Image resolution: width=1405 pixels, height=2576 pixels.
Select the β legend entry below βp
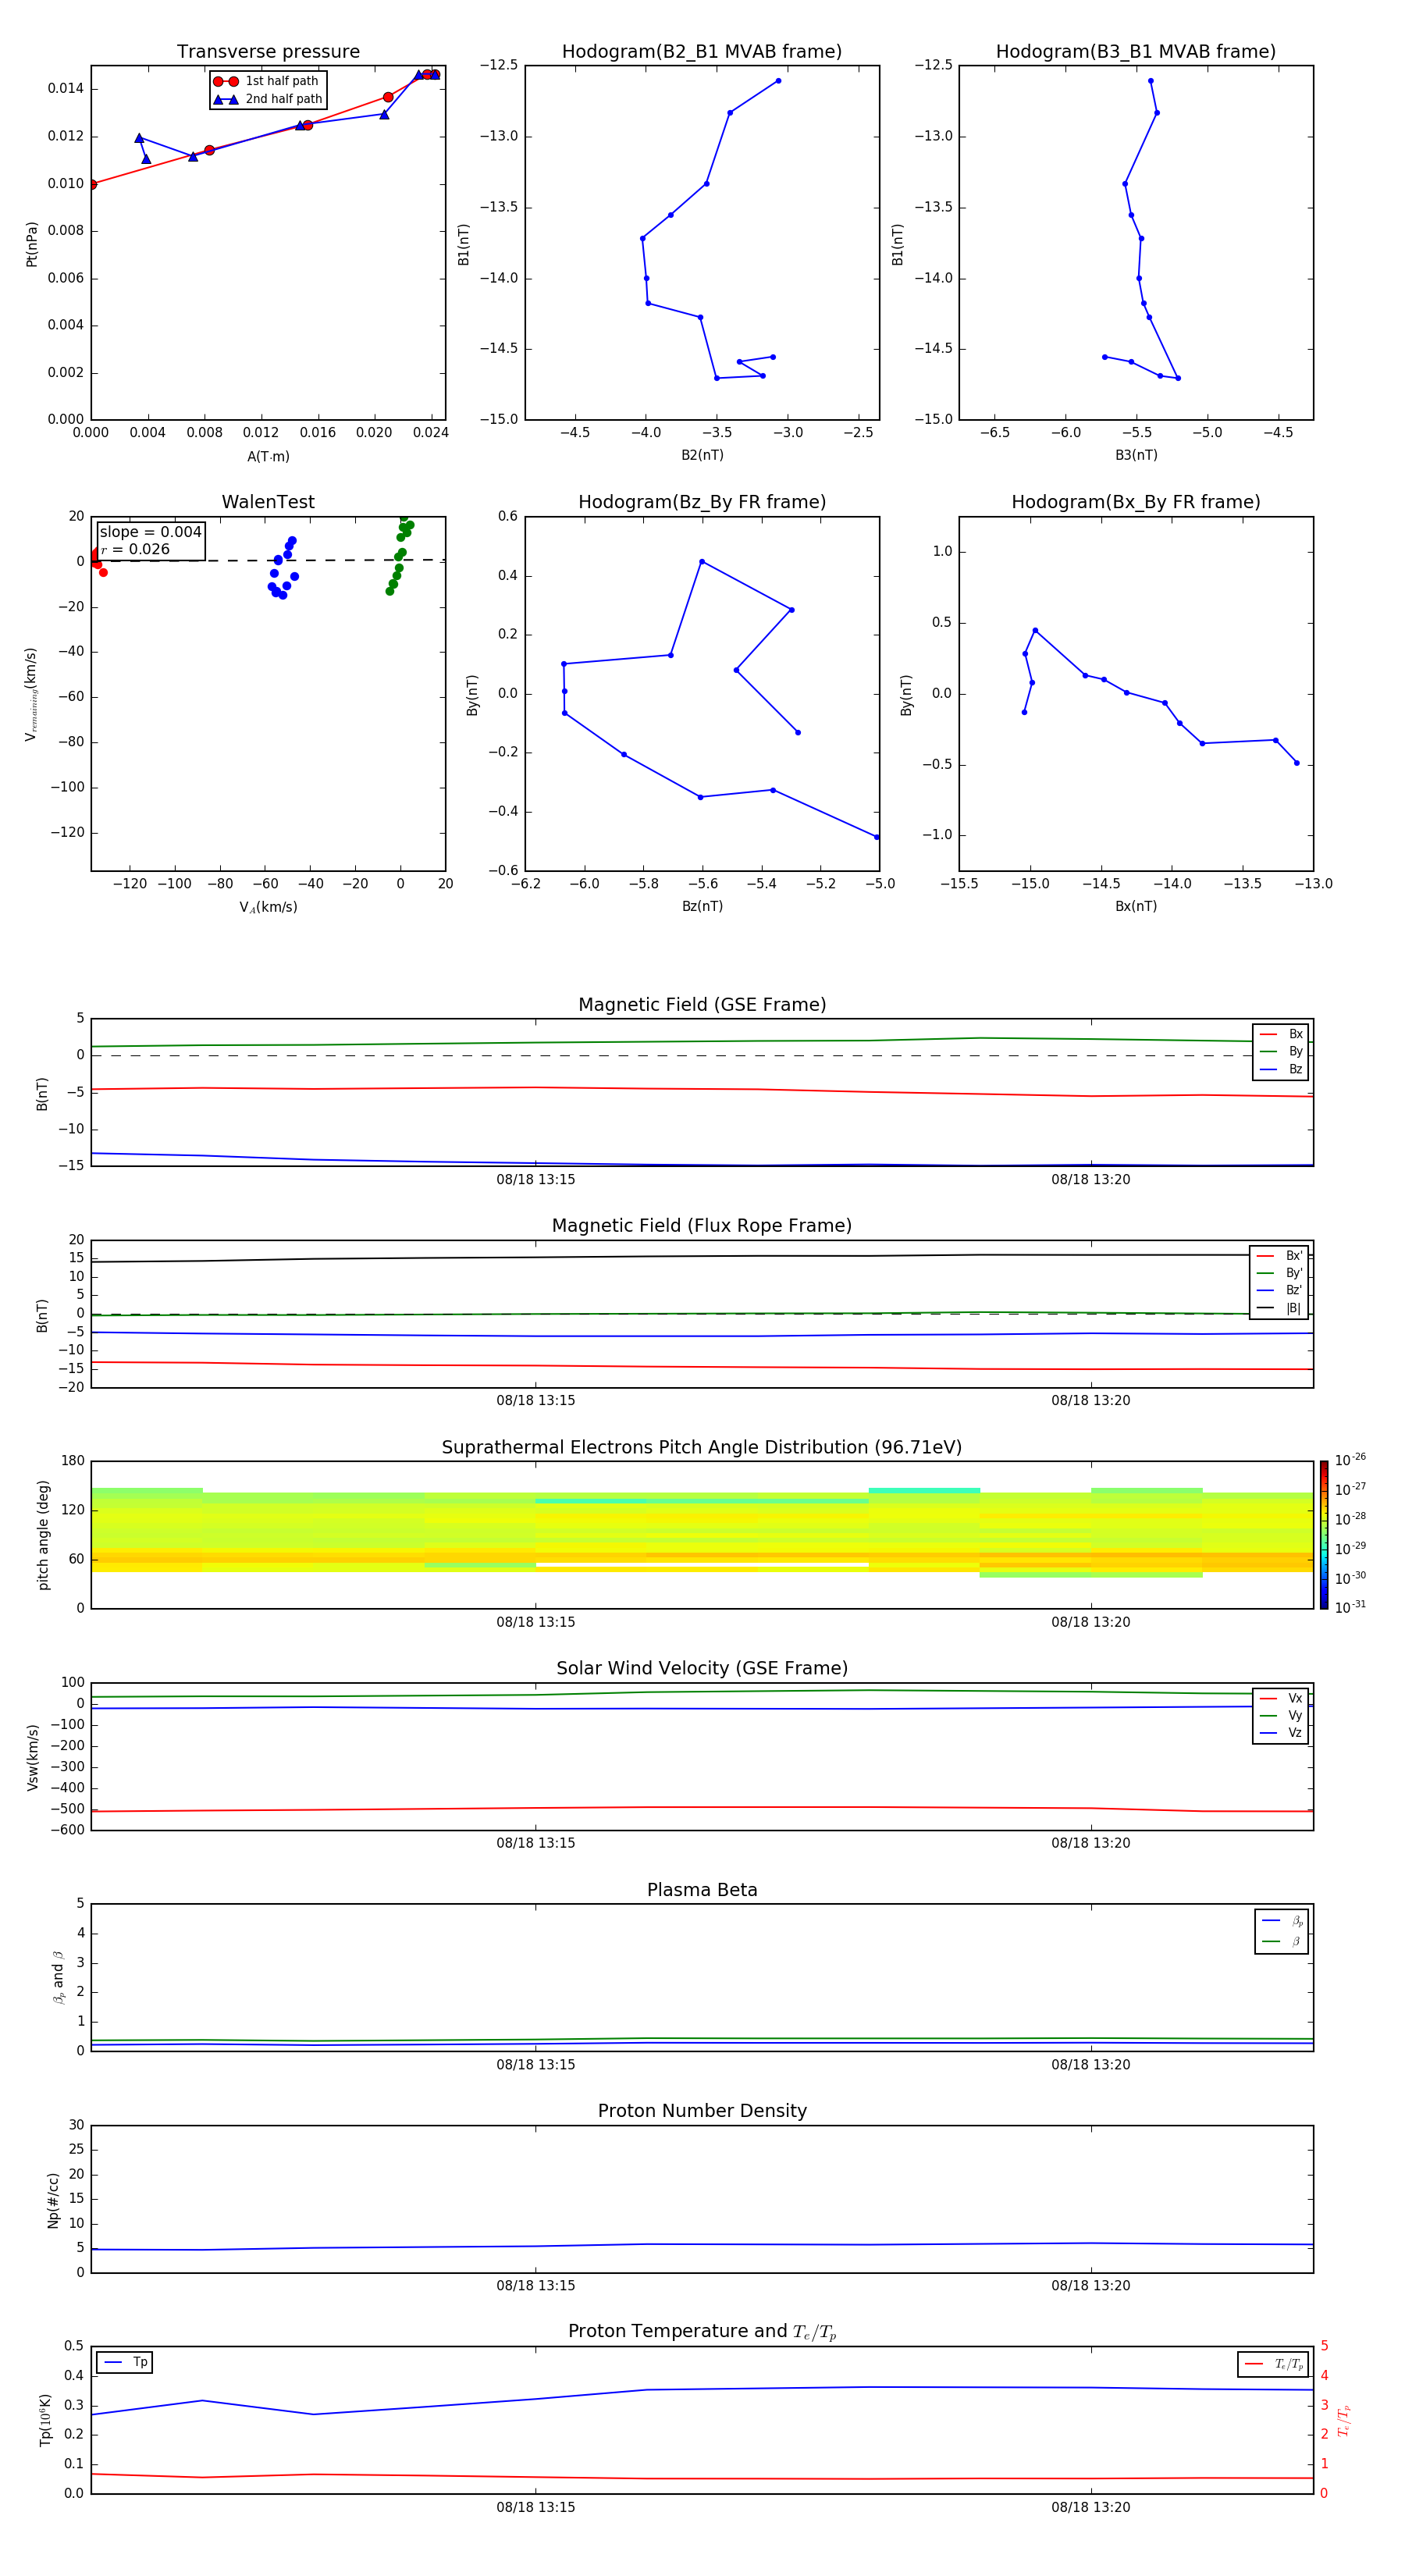point(1282,1942)
